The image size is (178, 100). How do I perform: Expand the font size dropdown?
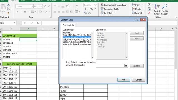tap(41, 6)
